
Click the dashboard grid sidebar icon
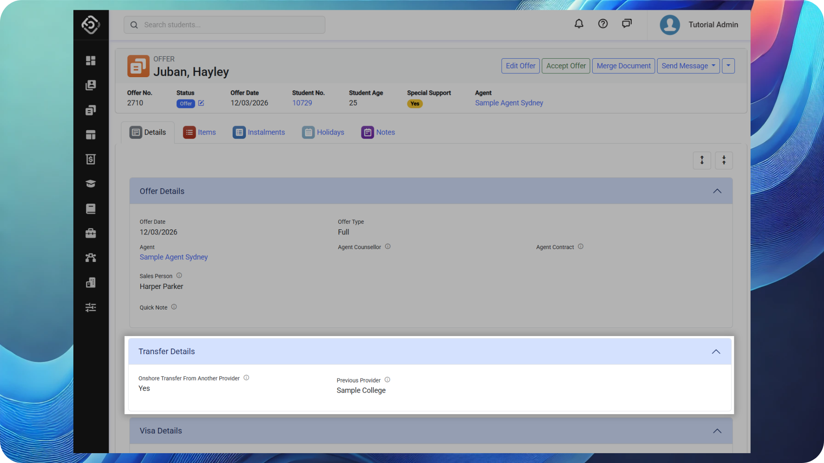click(91, 60)
